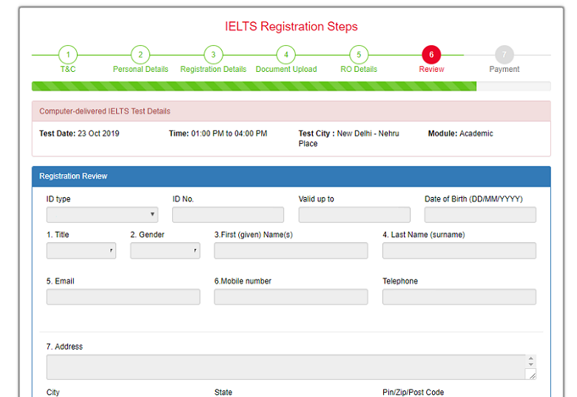Image resolution: width=577 pixels, height=397 pixels.
Task: Go to step 3 Registration Details circle
Action: pos(212,55)
